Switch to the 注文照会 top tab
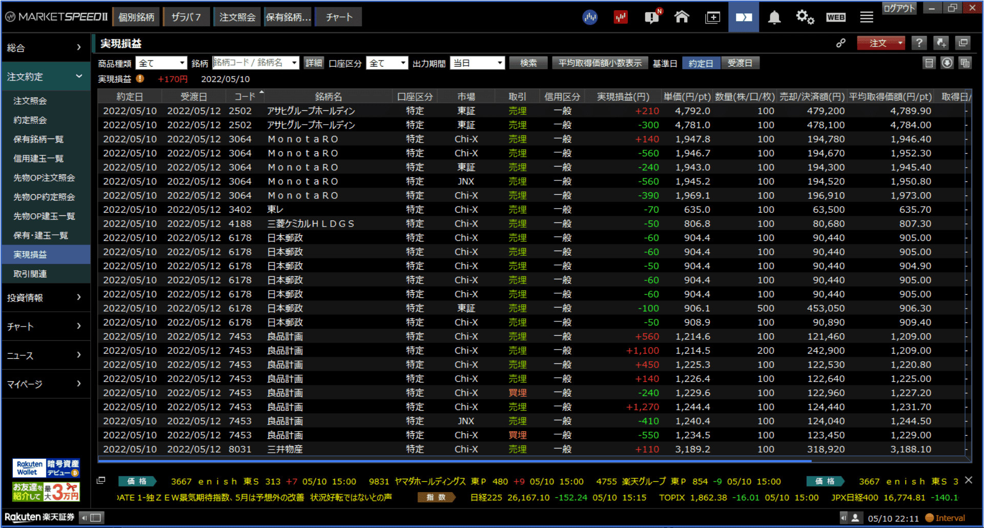Image resolution: width=984 pixels, height=528 pixels. 237,17
